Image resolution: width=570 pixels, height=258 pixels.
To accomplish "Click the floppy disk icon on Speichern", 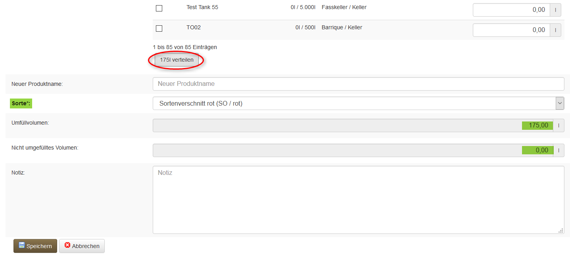I will coord(22,245).
